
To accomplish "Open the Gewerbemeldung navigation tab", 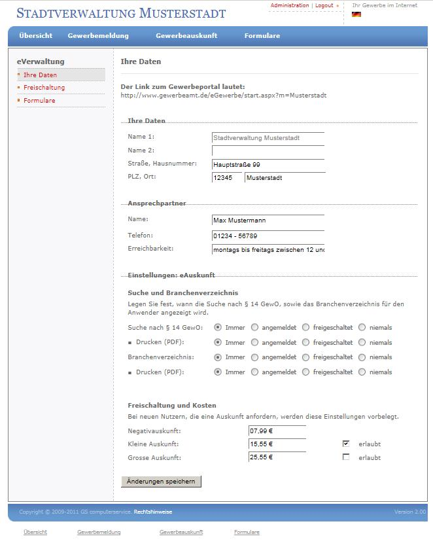I will [x=98, y=36].
